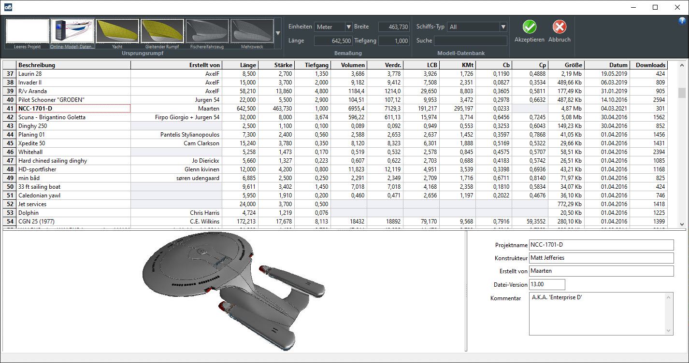Viewport: 689px width, 363px height.
Task: Click the Datei-Version field
Action: point(547,284)
